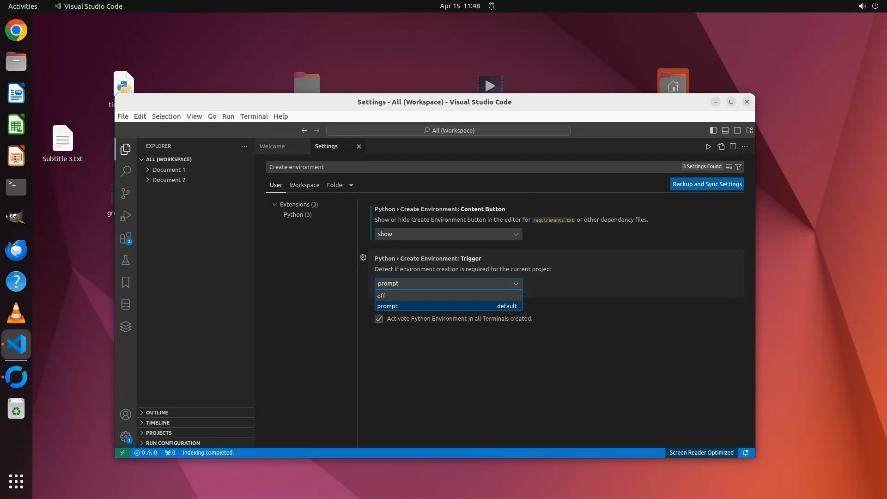This screenshot has width=887, height=499.
Task: Toggle the primary side bar visibility
Action: 713,130
